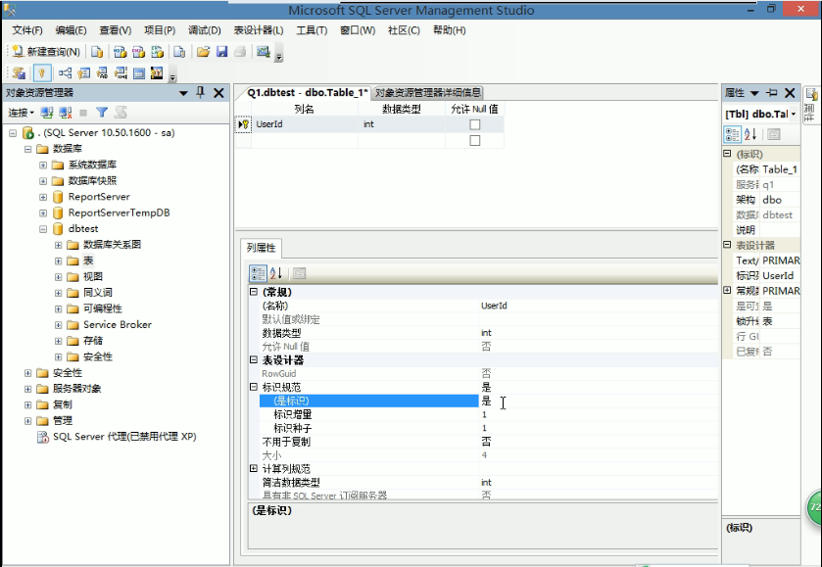Collapse the (常规) section in 列属性
Viewport: 822px width, 567px height.
[254, 292]
